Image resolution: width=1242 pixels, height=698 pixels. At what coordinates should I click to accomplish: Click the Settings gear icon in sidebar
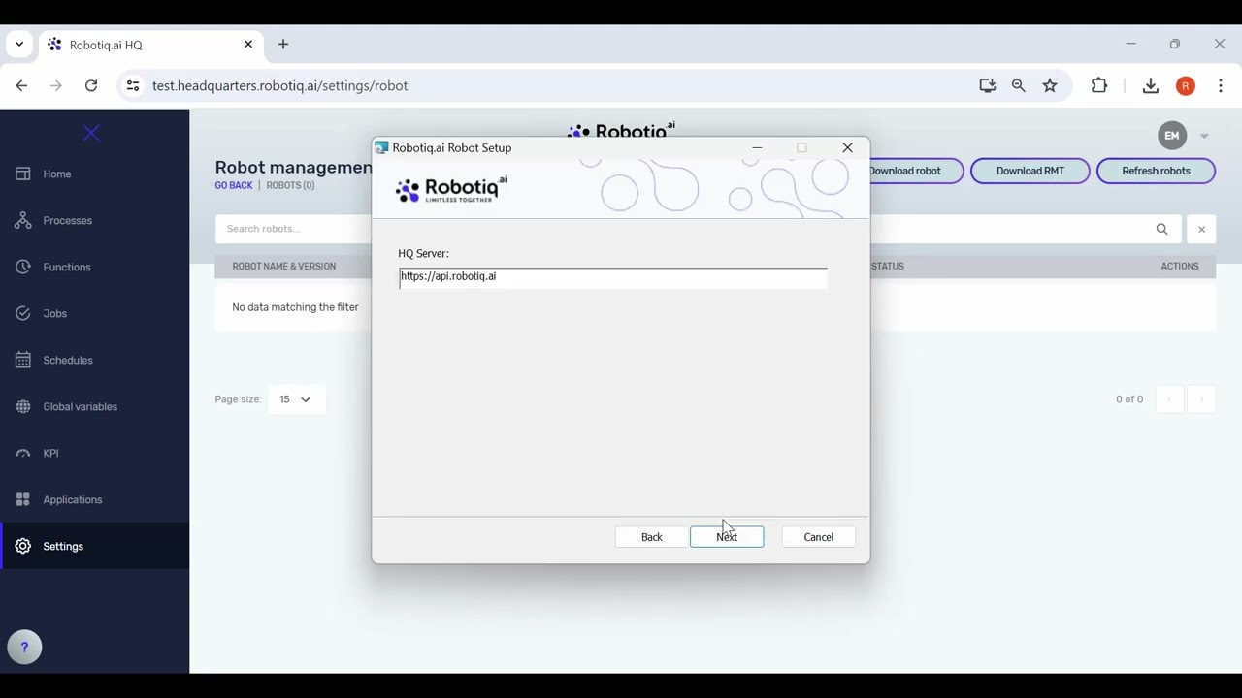(23, 547)
